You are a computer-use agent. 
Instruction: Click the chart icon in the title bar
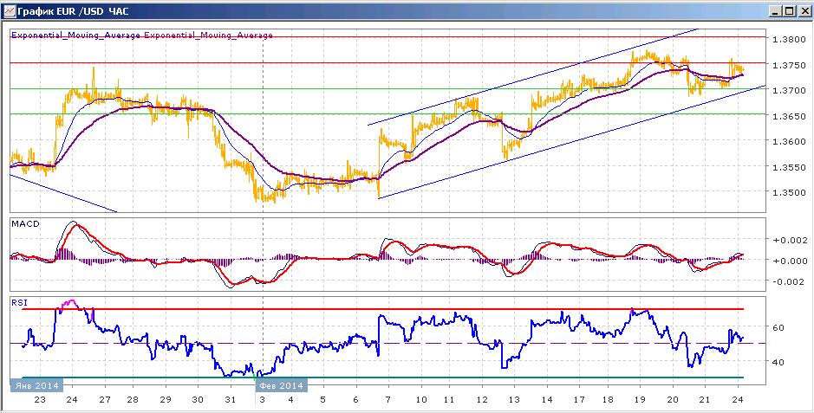coord(9,10)
